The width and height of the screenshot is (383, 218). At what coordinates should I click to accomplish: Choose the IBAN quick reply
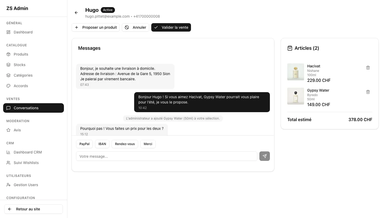tap(102, 144)
